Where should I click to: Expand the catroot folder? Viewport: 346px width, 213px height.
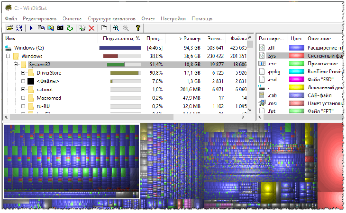23,89
